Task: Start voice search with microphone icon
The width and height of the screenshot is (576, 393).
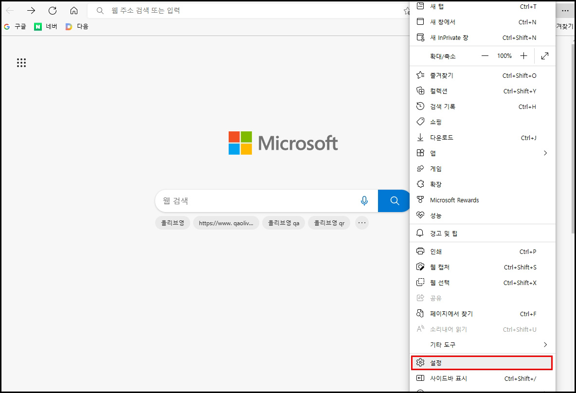Action: pos(364,201)
